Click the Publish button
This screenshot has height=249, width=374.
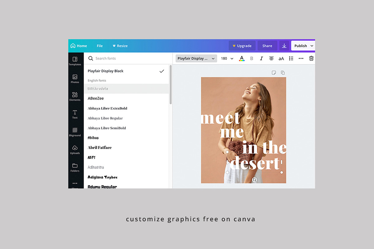(x=300, y=46)
